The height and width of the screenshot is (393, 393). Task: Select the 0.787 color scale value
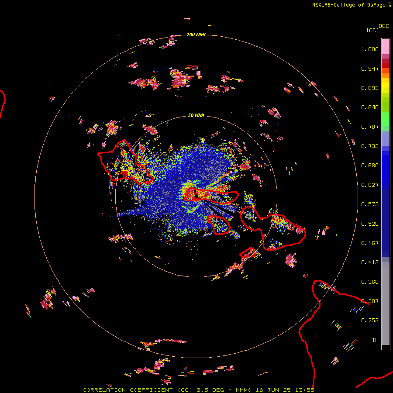pos(370,127)
